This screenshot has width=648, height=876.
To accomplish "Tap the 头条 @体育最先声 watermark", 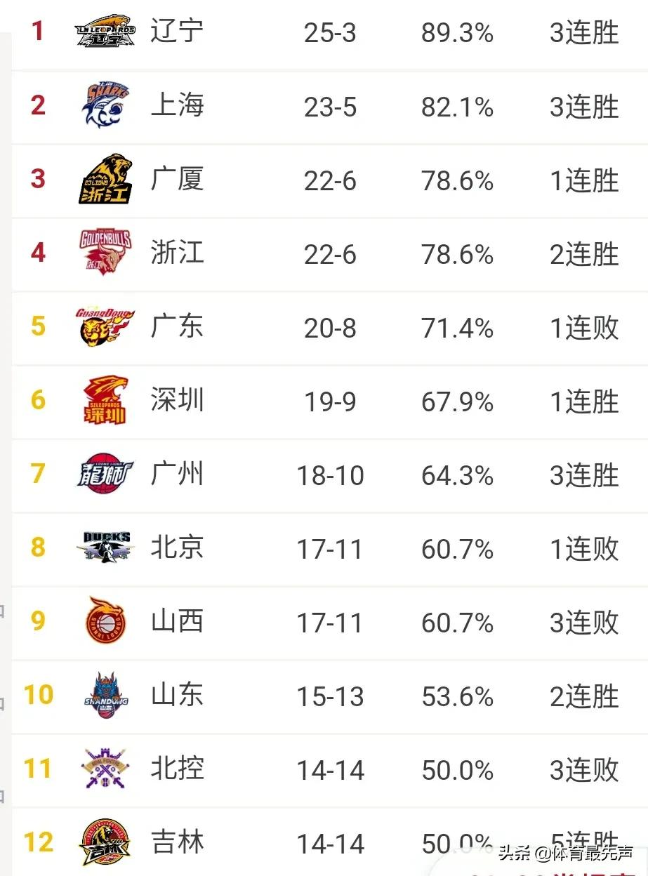I will click(x=566, y=854).
